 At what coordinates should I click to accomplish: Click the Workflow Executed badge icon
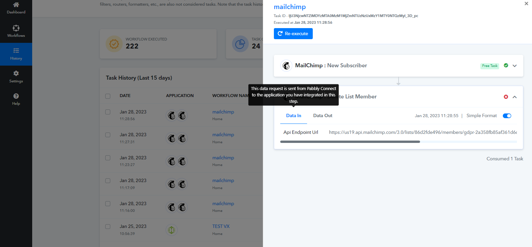[x=114, y=44]
